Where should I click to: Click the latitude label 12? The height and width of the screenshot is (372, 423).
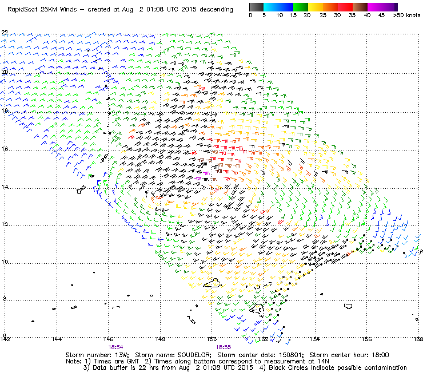click(5, 224)
